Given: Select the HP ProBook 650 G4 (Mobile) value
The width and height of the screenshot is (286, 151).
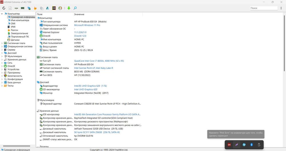Looking at the screenshot, I should [x=90, y=21].
